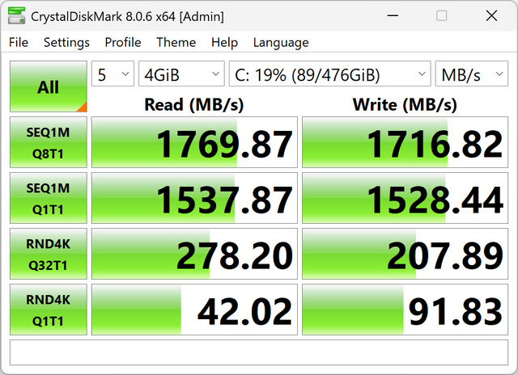Click the Write (MB/s) column header
Image resolution: width=518 pixels, height=375 pixels.
[405, 105]
